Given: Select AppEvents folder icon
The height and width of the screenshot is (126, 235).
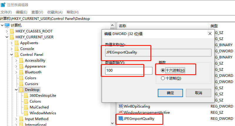Looking at the screenshot, I should (17, 43).
